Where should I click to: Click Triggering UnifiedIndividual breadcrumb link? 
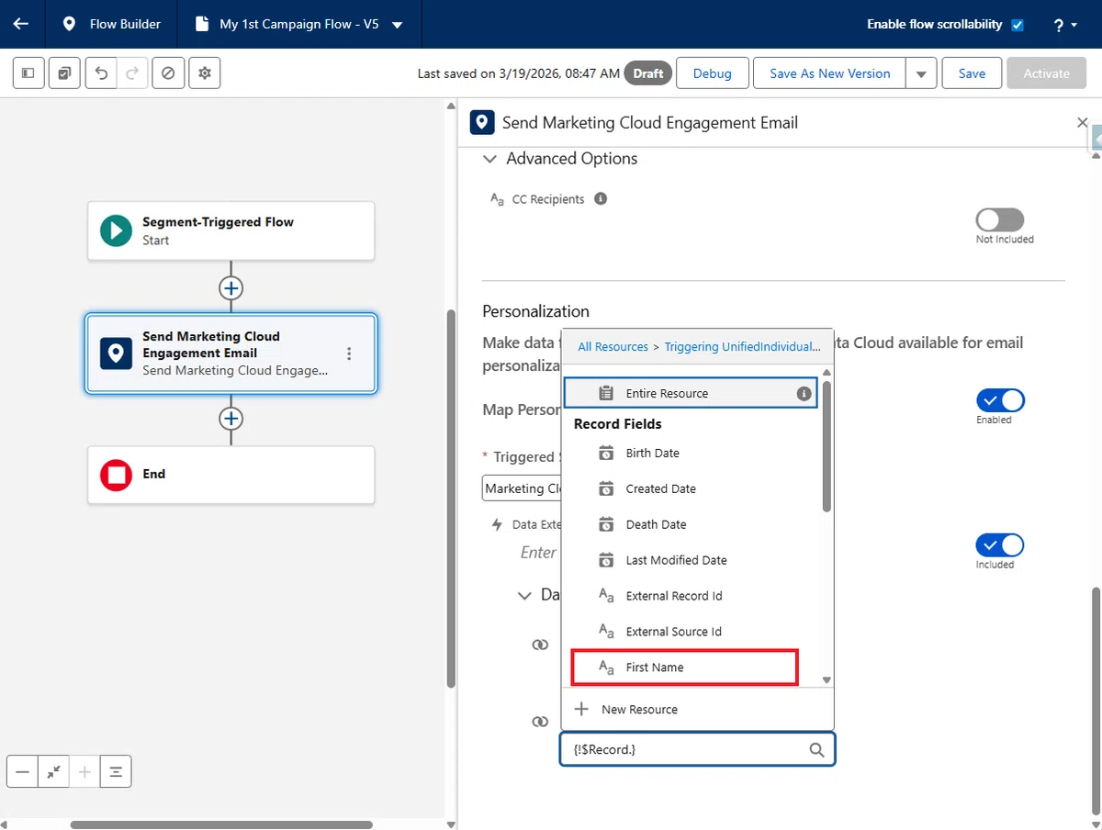click(x=742, y=347)
